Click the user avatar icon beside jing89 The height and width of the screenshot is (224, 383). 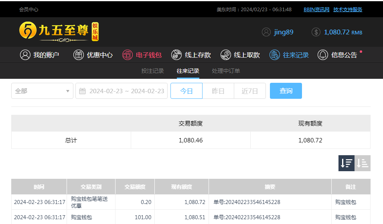point(266,32)
